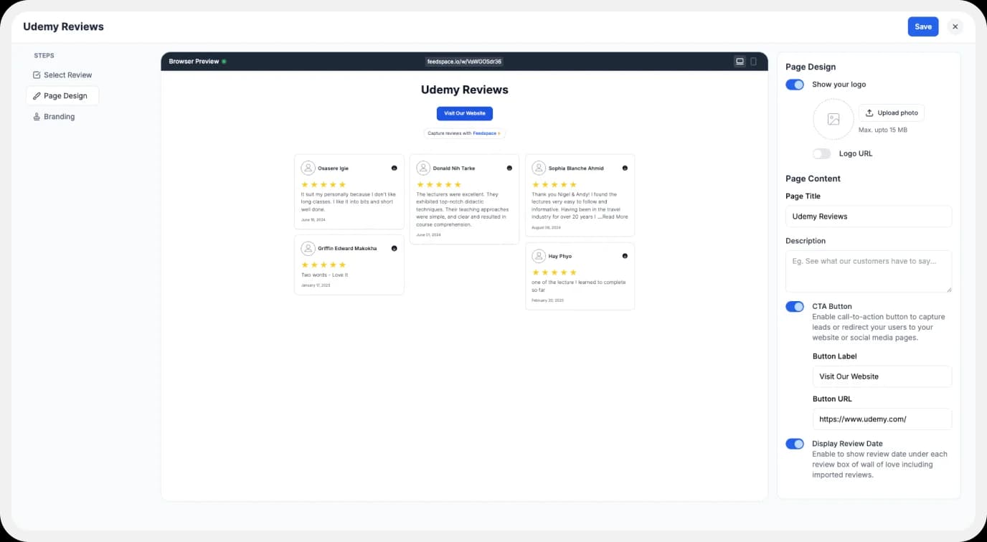Switch preview to desktop view icon
This screenshot has width=987, height=542.
[740, 62]
